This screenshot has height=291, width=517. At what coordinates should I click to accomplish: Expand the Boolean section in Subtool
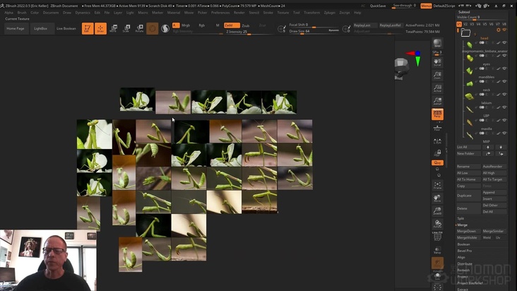coord(463,244)
